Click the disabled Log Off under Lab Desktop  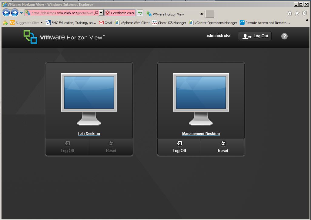pos(67,147)
